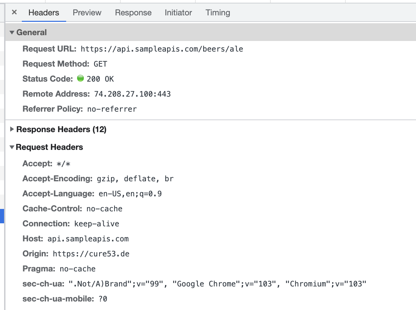Click the sec-ch-ua-mobile value ?0
This screenshot has height=310, width=416.
click(x=103, y=299)
